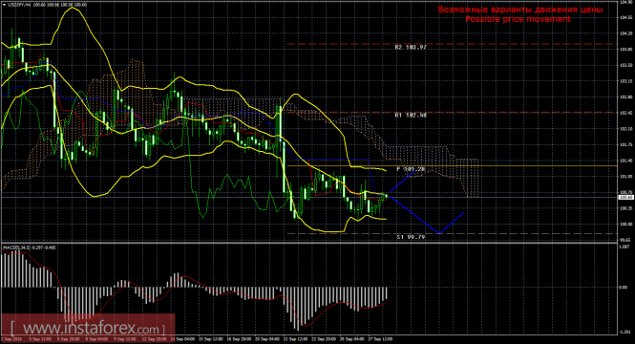Click the USDJPY,H4 symbol title text
This screenshot has height=344, width=635.
[x=20, y=5]
